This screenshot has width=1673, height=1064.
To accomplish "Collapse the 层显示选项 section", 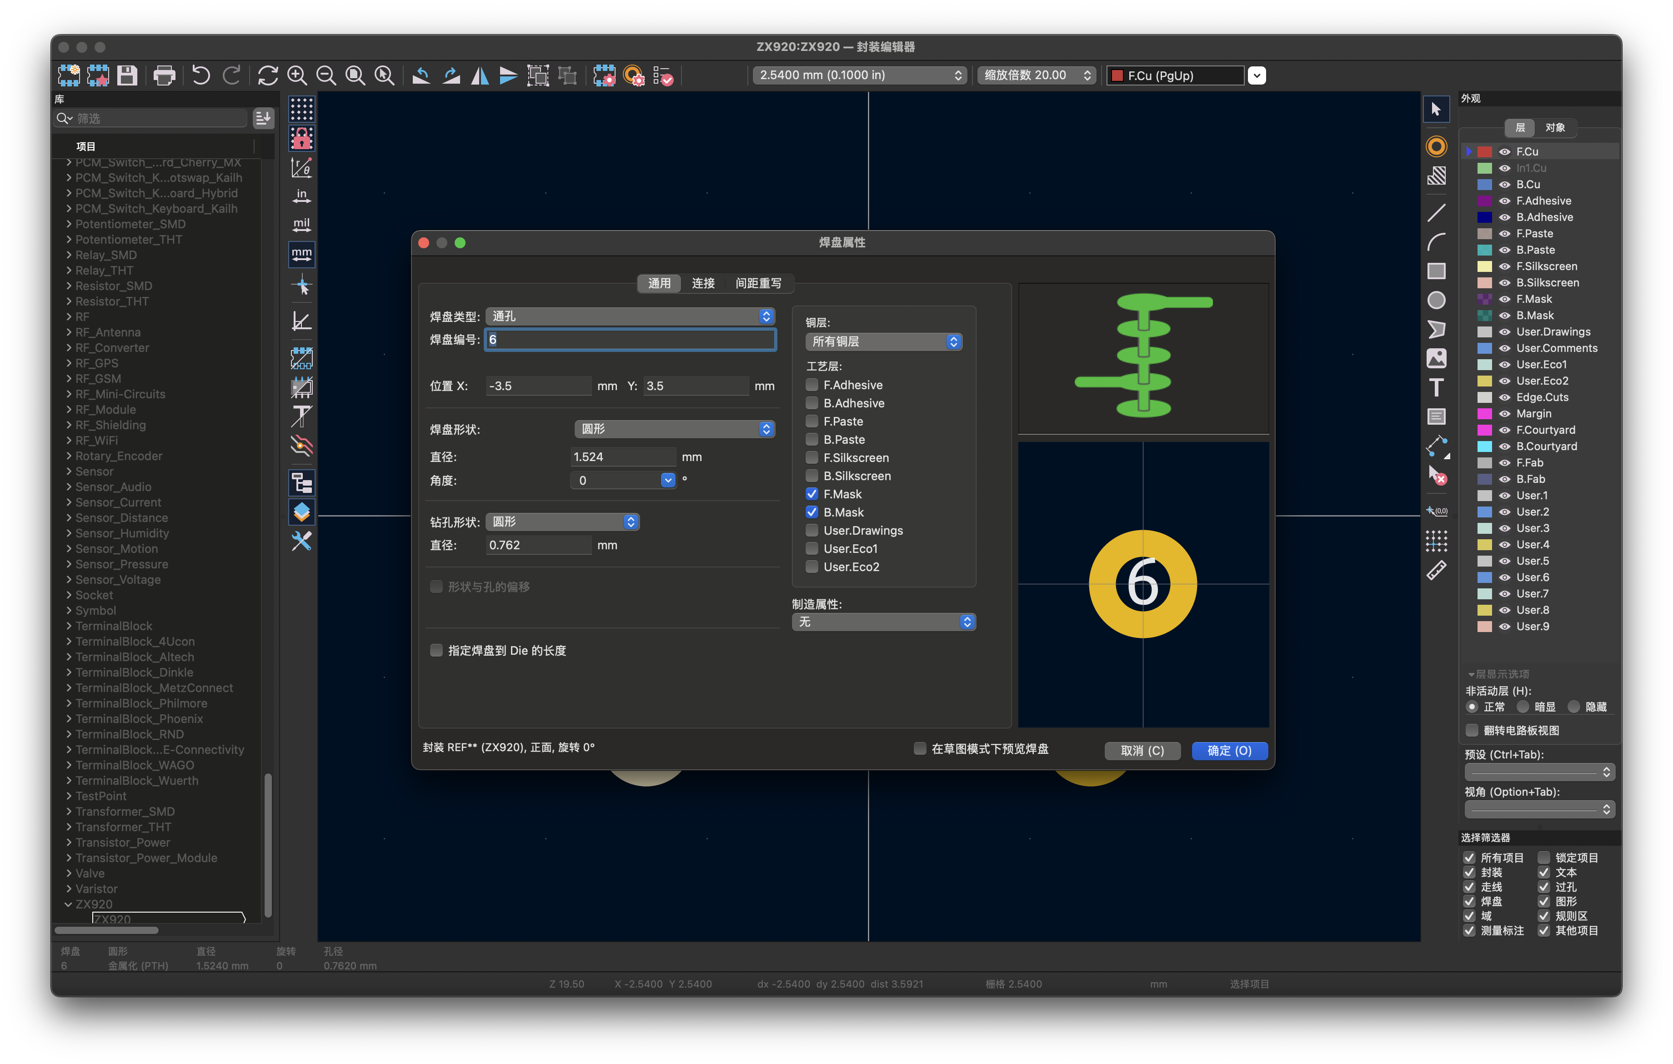I will tap(1471, 674).
